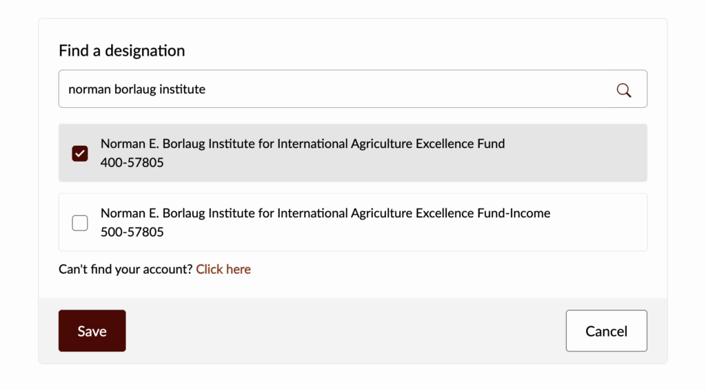Click the magnifying glass search icon
This screenshot has height=390, width=706.
pyautogui.click(x=624, y=89)
